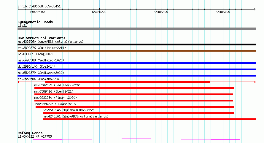Click the magenta LINC00922 gene line

coord(136,139)
